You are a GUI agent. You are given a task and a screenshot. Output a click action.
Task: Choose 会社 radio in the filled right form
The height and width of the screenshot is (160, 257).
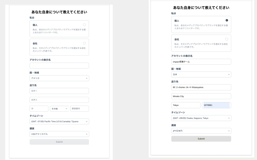pyautogui.click(x=227, y=39)
